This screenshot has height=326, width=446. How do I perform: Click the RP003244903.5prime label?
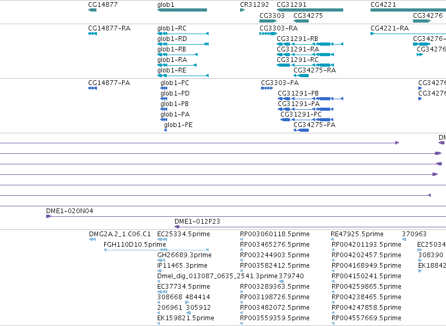click(x=275, y=255)
